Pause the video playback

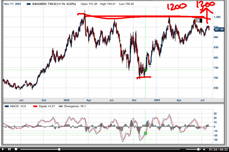click(x=10, y=149)
